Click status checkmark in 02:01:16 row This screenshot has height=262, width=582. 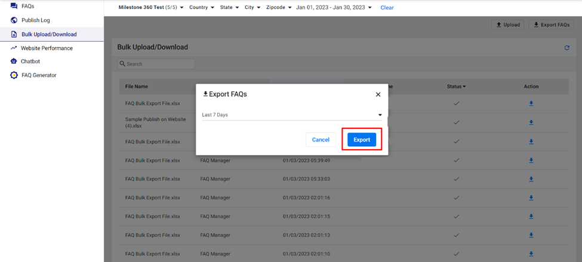pyautogui.click(x=457, y=198)
